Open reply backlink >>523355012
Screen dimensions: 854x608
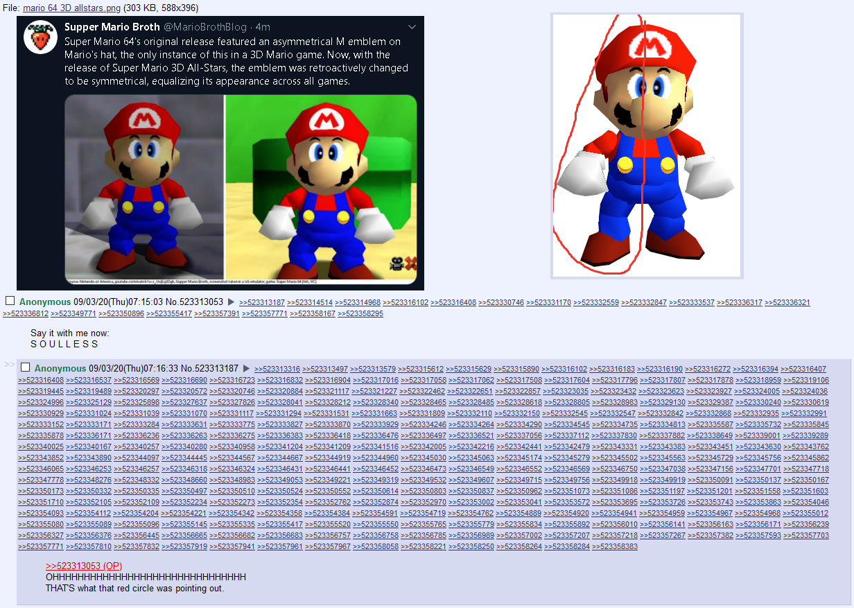(806, 513)
